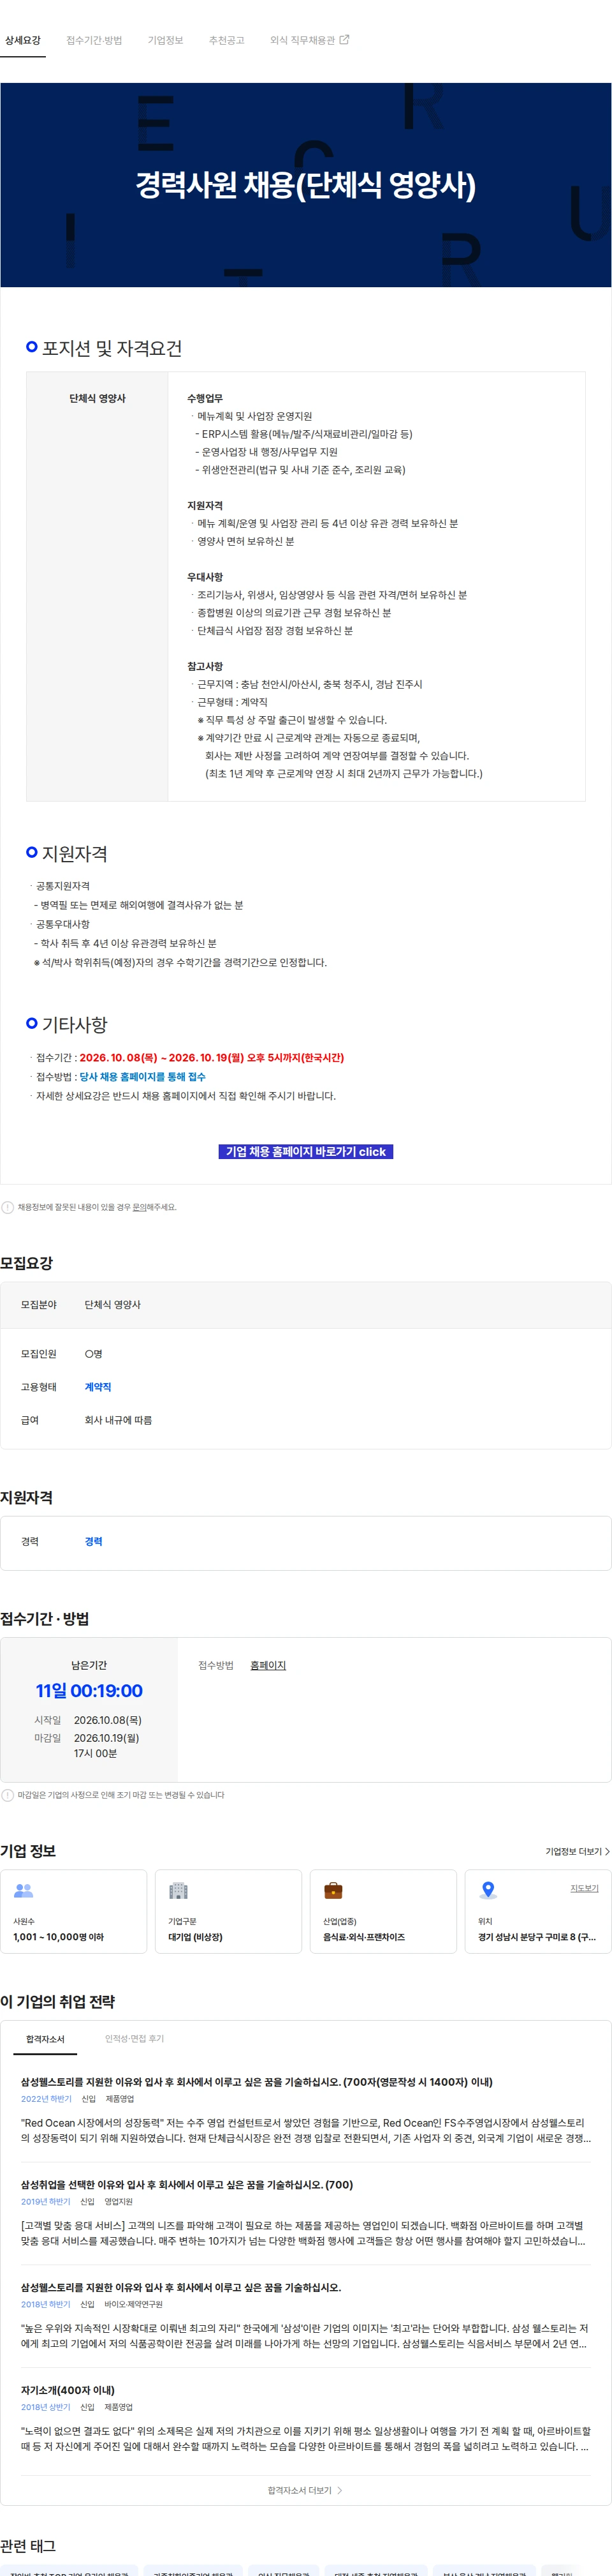Click the 2022년 하반기 period label
The width and height of the screenshot is (612, 2576).
point(46,2099)
